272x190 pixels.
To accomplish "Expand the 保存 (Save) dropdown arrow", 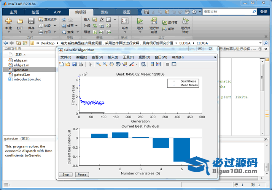I will (x=31, y=32).
